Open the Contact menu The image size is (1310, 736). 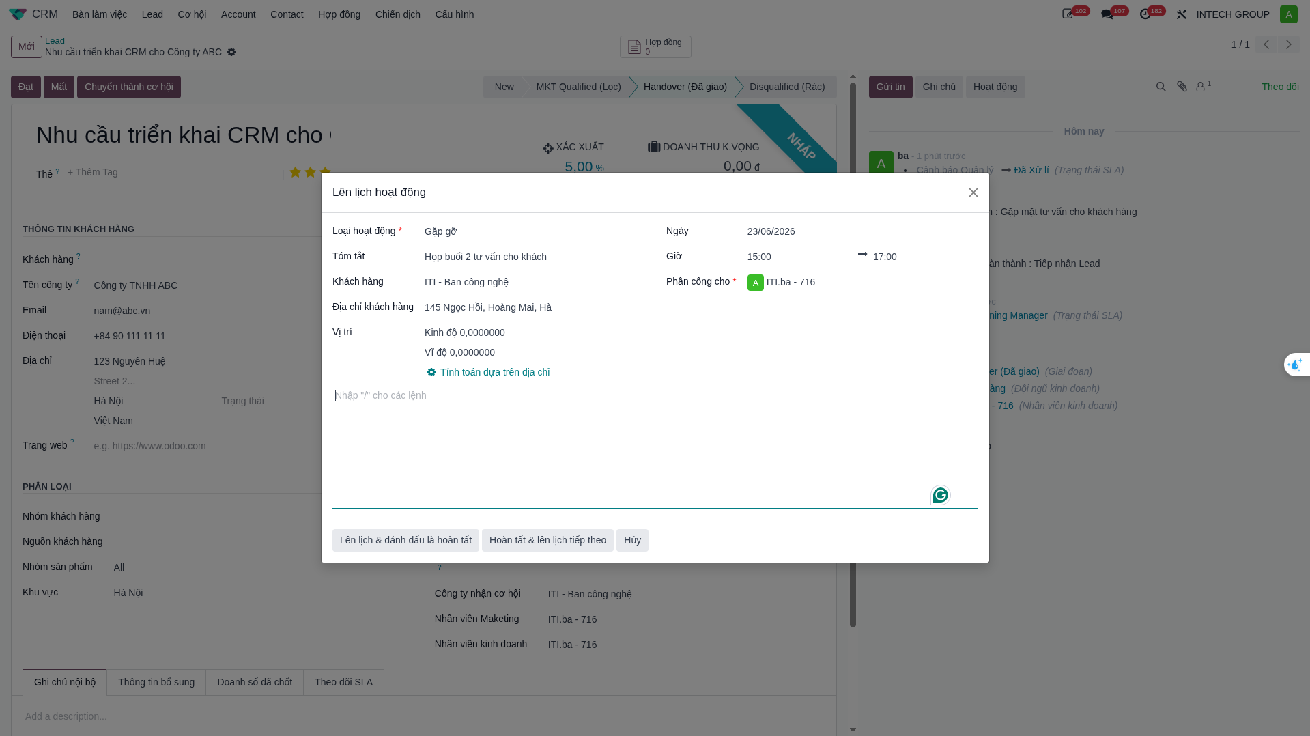point(287,14)
